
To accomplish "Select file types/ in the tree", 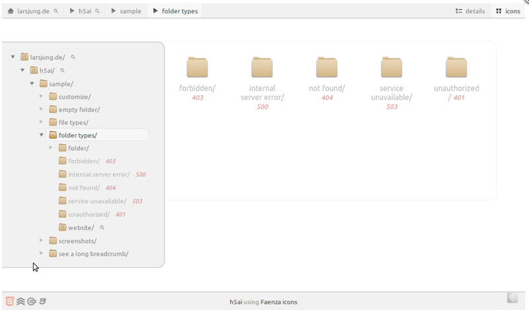I will coord(73,122).
